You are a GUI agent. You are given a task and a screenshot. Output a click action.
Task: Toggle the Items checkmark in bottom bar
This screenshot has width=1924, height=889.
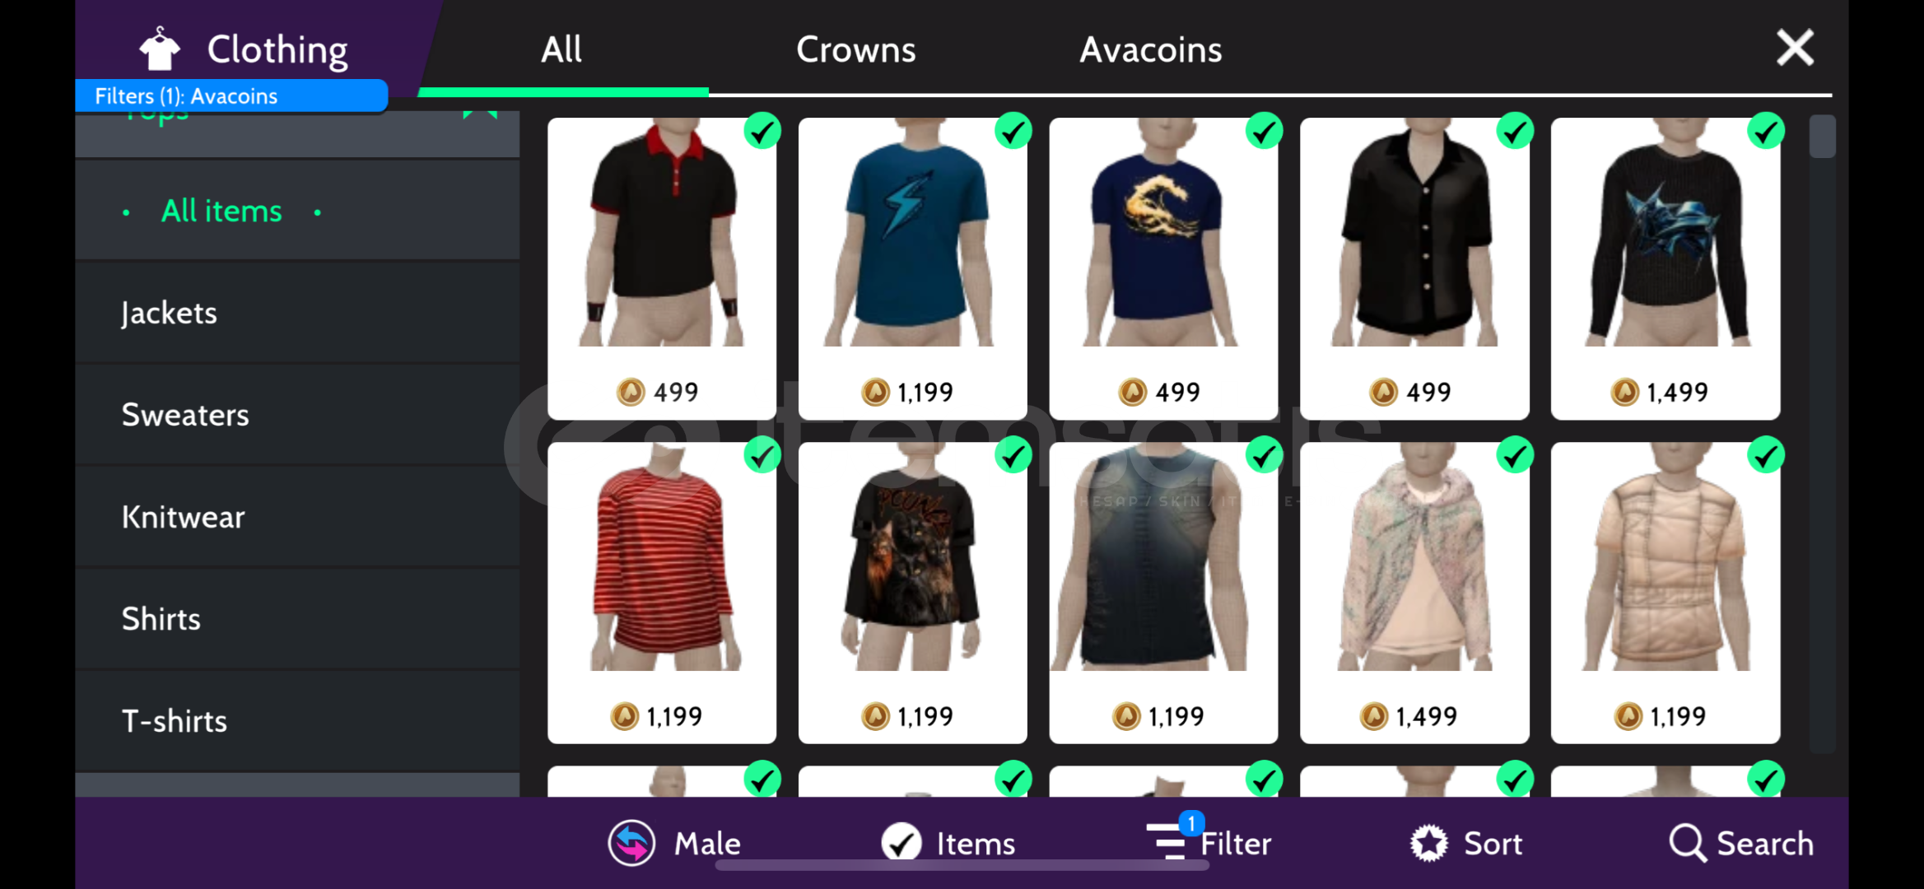click(901, 843)
